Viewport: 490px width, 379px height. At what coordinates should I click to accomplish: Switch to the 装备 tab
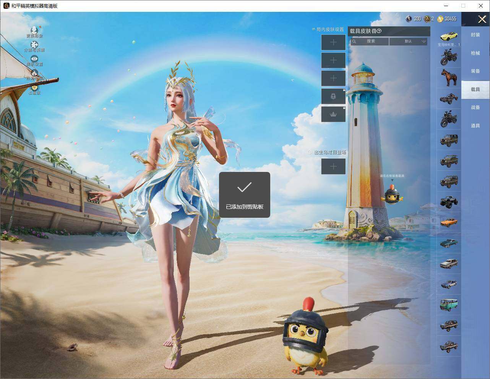click(x=475, y=71)
